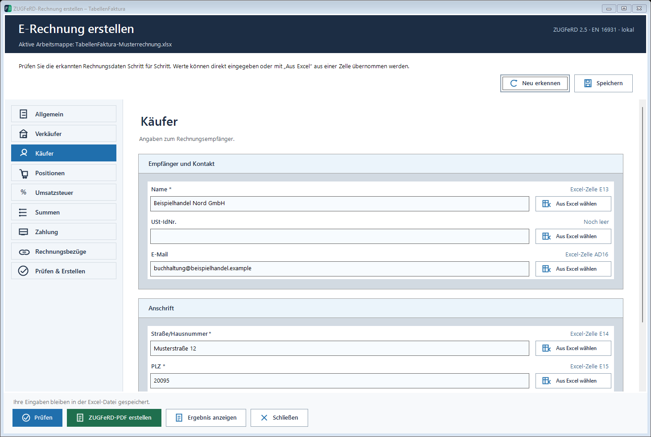The height and width of the screenshot is (437, 651).
Task: Click the blue Prüfen button
Action: [x=37, y=418]
